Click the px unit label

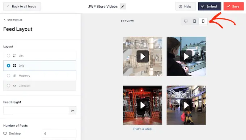(x=72, y=110)
